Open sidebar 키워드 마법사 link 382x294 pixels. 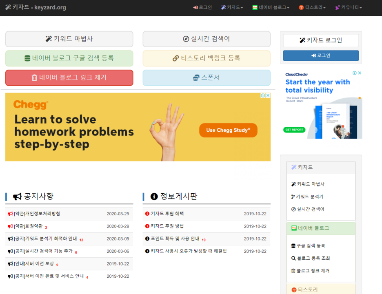click(308, 184)
